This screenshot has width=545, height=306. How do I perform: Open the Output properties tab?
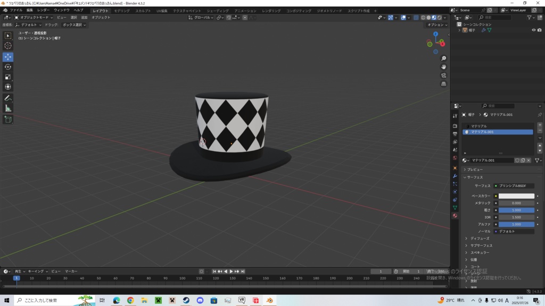pyautogui.click(x=455, y=134)
